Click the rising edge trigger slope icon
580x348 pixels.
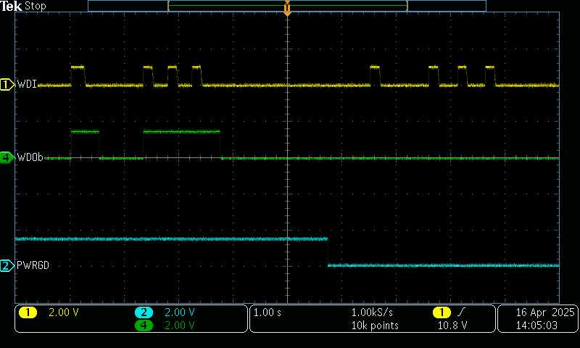461,312
